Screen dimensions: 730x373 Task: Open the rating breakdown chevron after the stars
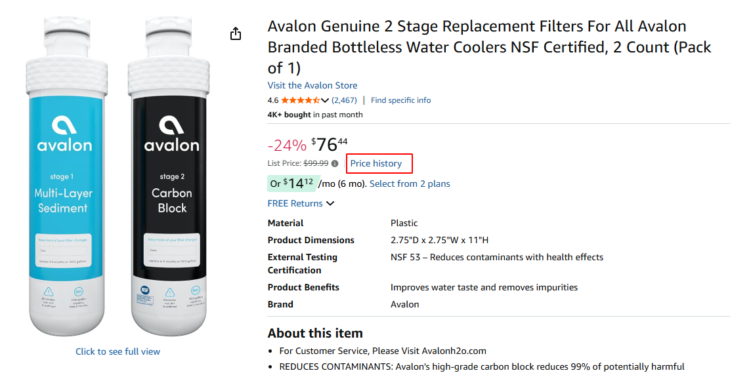pos(325,100)
